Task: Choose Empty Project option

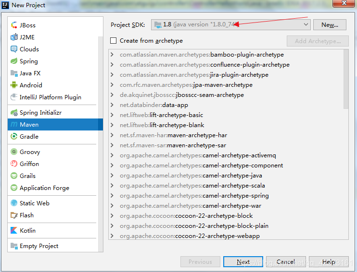Action: pos(53,246)
